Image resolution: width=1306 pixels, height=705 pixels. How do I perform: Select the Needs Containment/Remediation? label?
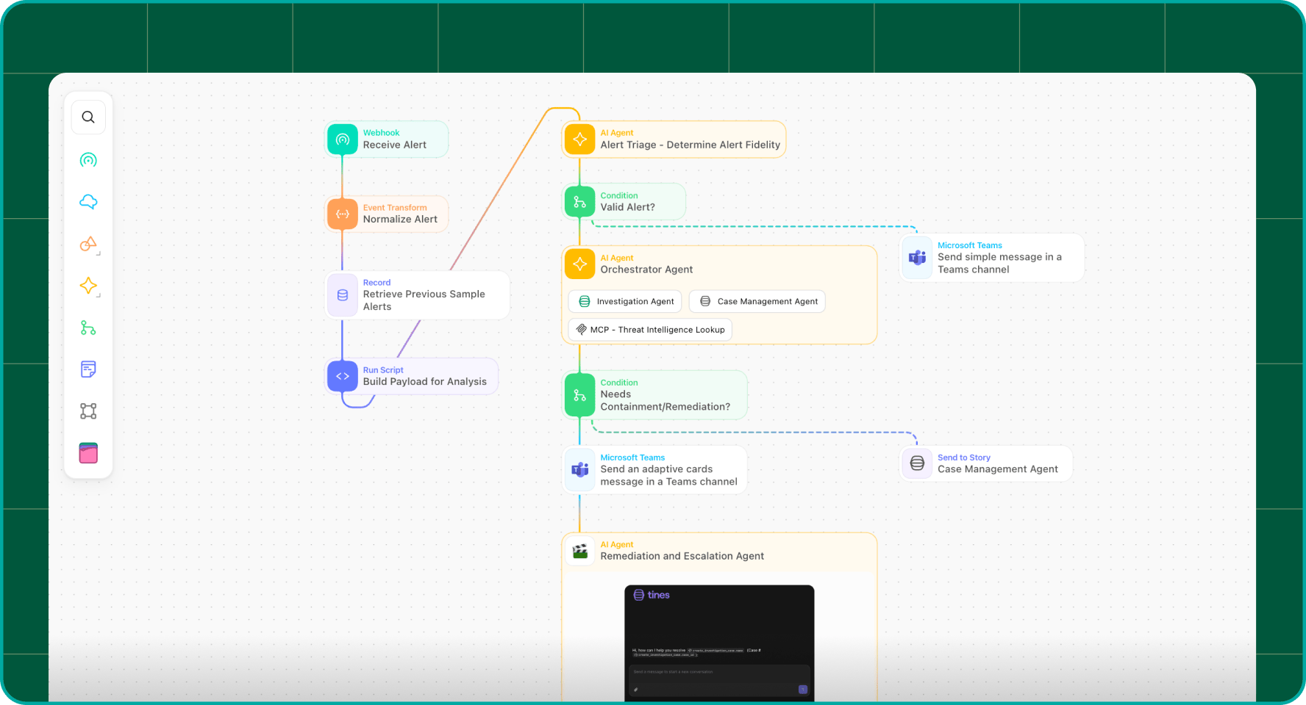[x=666, y=401]
